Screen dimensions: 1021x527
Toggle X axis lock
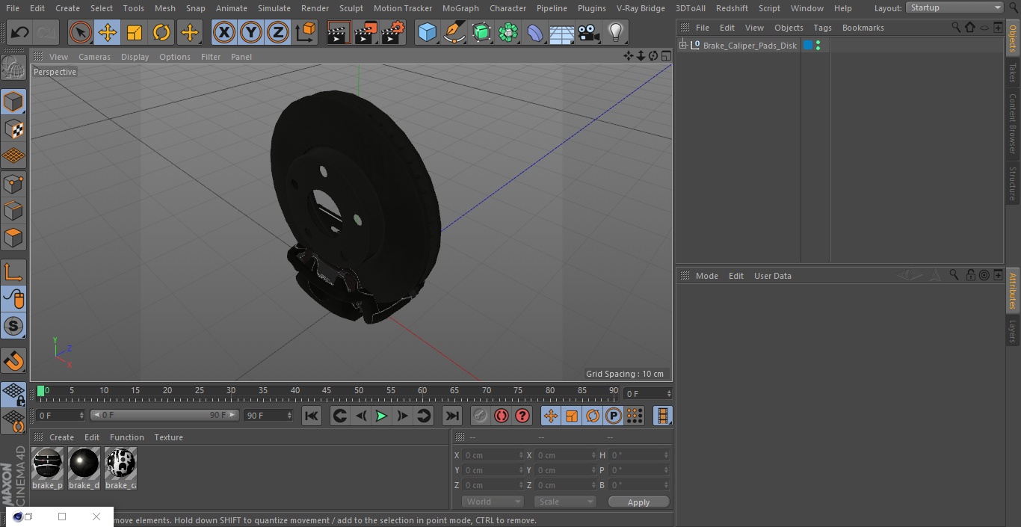(x=223, y=33)
